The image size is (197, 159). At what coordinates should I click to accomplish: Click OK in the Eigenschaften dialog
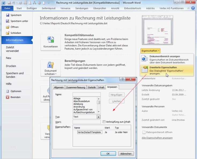(x=108, y=154)
